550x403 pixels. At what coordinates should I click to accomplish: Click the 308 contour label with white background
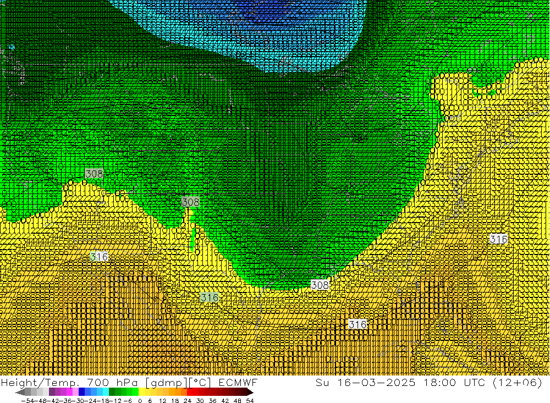(320, 285)
